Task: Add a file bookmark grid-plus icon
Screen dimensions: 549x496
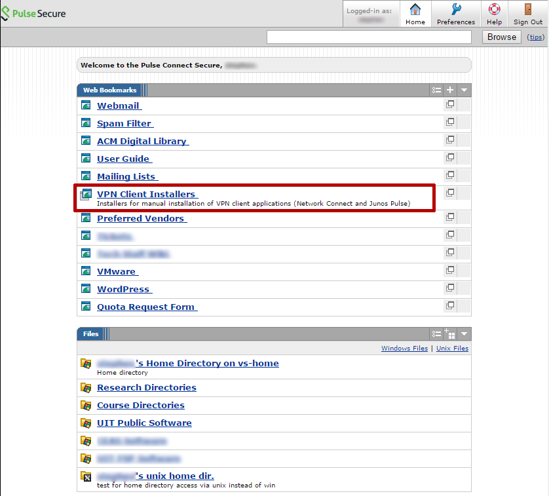Action: pyautogui.click(x=450, y=334)
